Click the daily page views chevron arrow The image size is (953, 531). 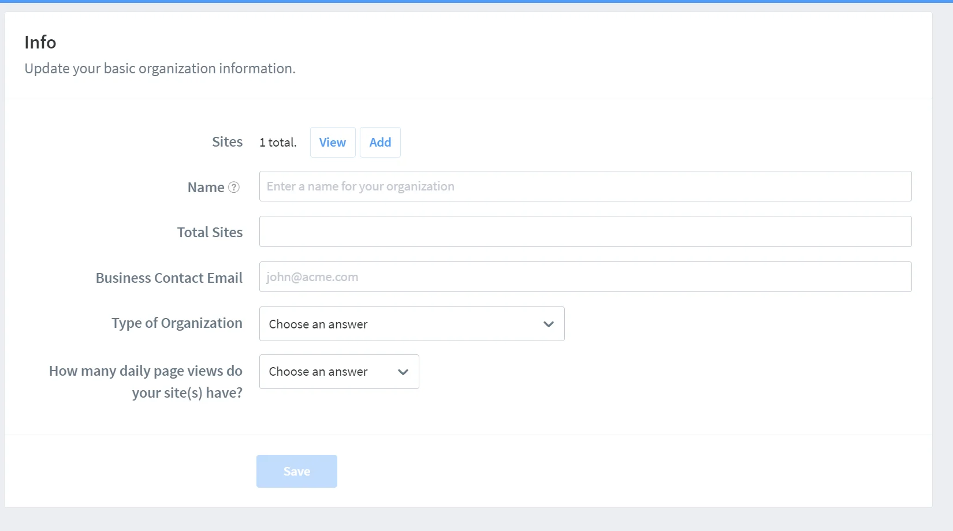[403, 372]
